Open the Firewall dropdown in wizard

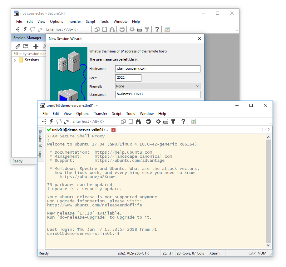158,86
